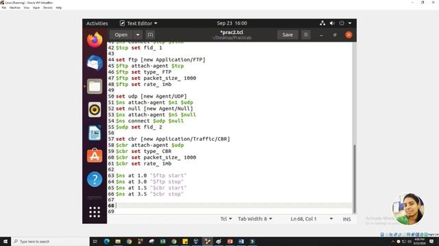Click the volume speaker icon
439x246 pixels.
pos(332,23)
